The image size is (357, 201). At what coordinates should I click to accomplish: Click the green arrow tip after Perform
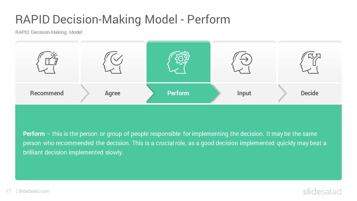[216, 93]
